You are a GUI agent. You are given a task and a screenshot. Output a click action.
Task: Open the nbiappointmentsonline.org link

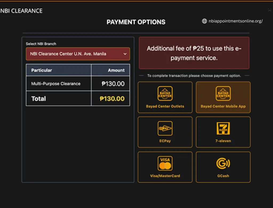[236, 21]
